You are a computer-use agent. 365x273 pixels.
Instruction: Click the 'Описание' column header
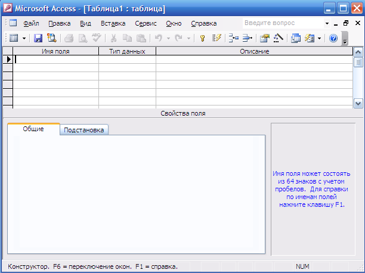[x=255, y=51]
